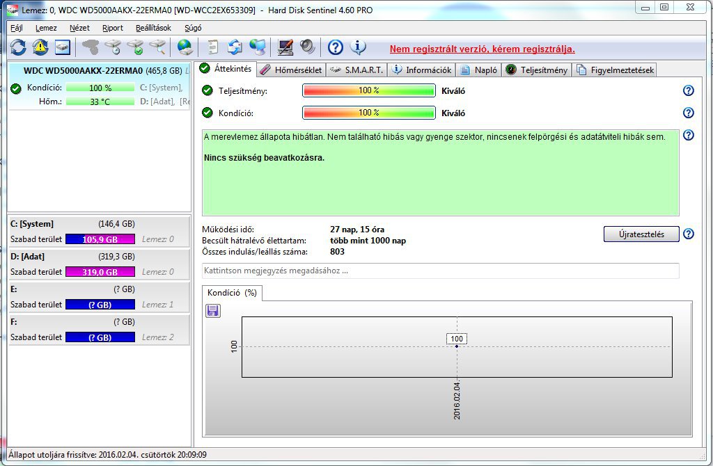
Task: Open the Nézet menu
Action: coord(79,28)
